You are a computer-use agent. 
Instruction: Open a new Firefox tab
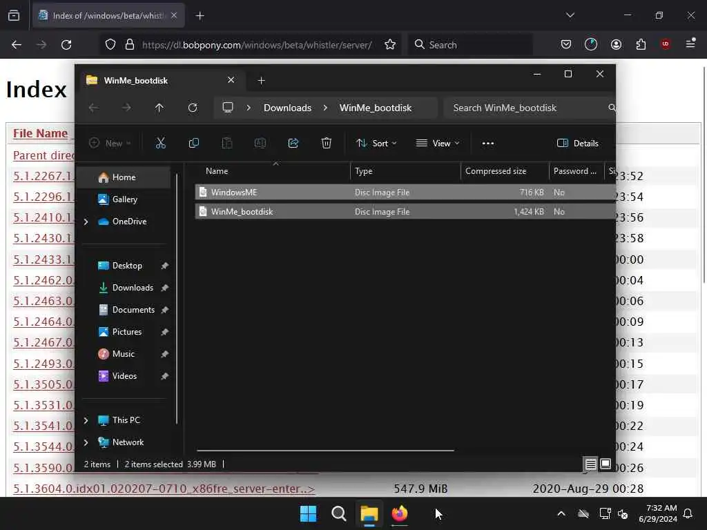tap(200, 16)
